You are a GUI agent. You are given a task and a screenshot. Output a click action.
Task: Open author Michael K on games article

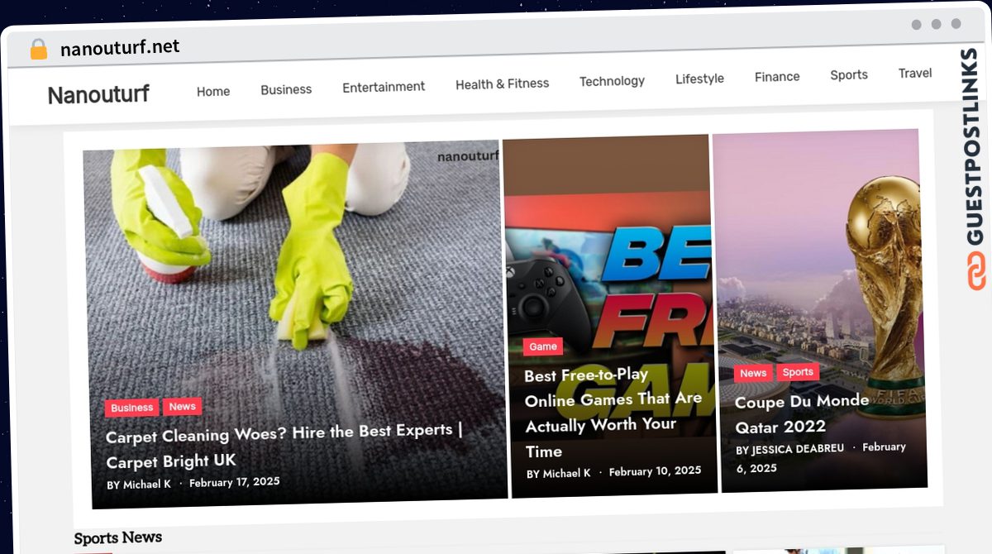click(x=567, y=474)
